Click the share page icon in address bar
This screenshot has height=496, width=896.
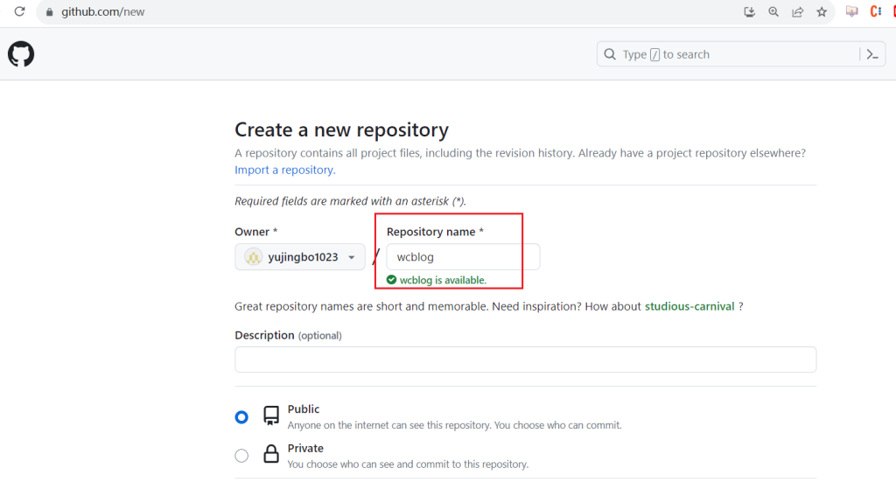click(798, 11)
